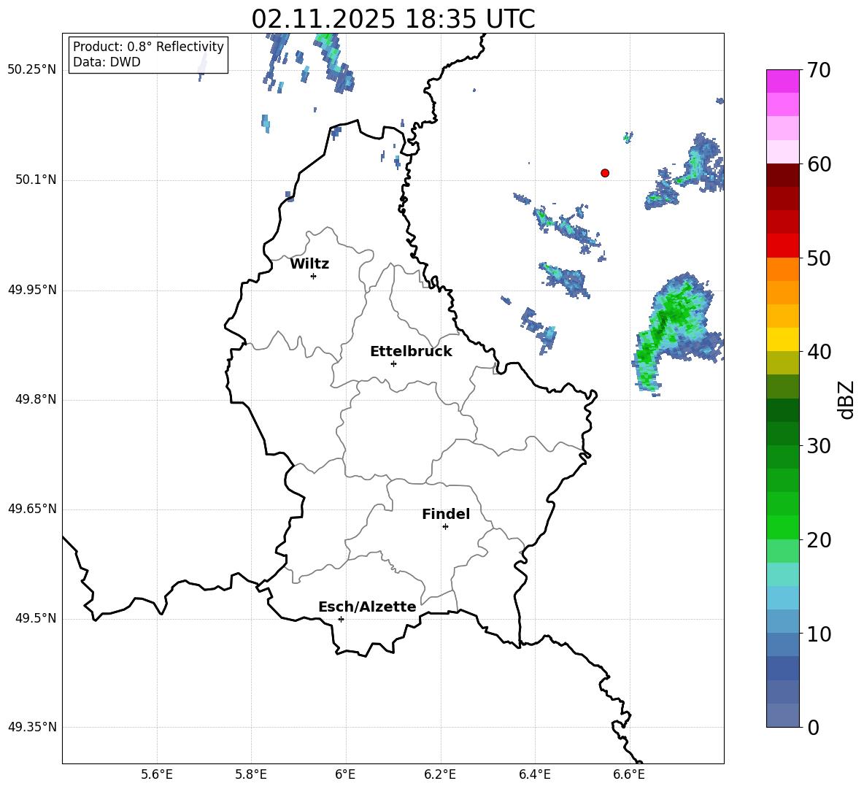This screenshot has height=789, width=864.
Task: Click the 49.35°N latitude label
Action: [31, 727]
